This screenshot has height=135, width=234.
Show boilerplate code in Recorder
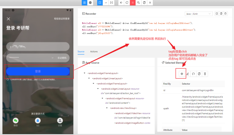pos(217,14)
